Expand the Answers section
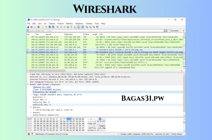Viewport: 212px width, 140px height. click(x=31, y=112)
